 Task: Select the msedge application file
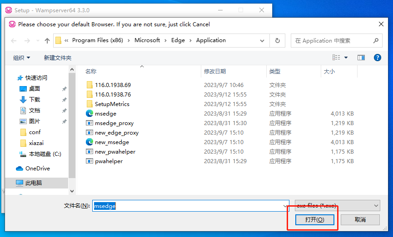pyautogui.click(x=105, y=113)
